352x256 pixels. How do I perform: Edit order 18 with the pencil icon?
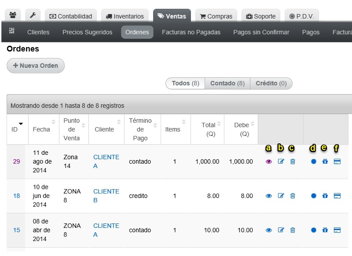[281, 196]
